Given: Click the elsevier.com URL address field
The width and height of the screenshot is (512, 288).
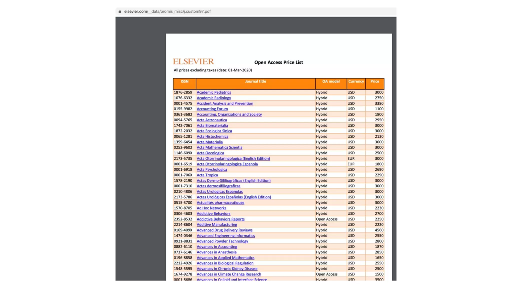Looking at the screenshot, I should [167, 11].
